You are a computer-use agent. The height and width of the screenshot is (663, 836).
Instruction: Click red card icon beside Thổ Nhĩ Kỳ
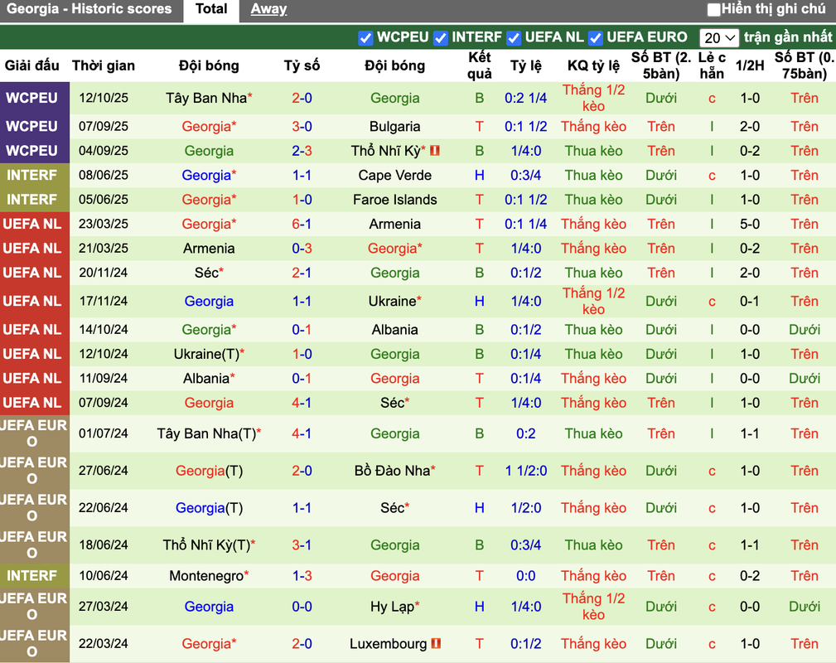(435, 151)
